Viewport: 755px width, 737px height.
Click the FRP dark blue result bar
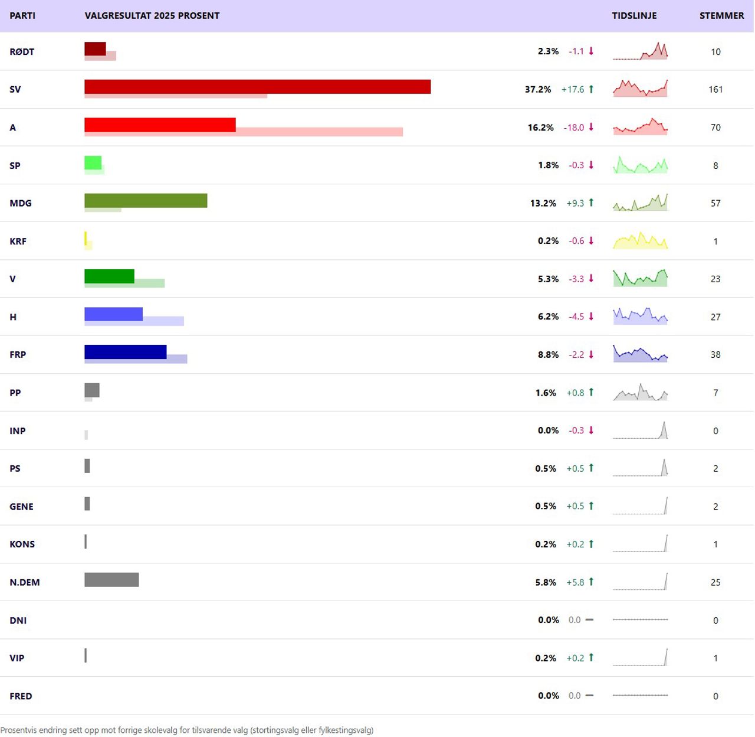(126, 352)
